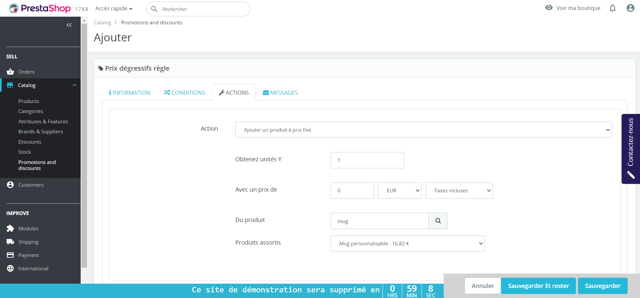Click the tag icon beside Prix dégressifs règle

click(101, 68)
